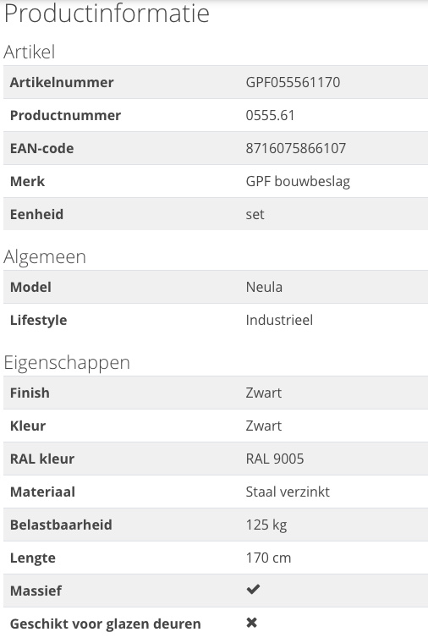Screen dimensions: 428x643
Task: Click the Artikel section heading
Action: (x=29, y=52)
